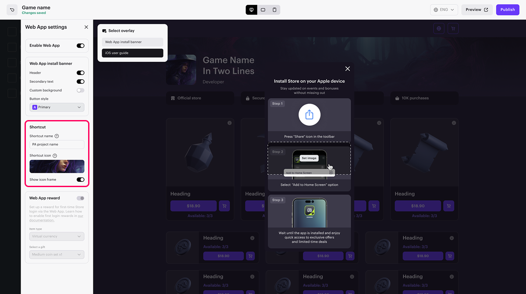Screen dimensions: 526x294
Task: Toggle Show icon frame off
Action: click(80, 180)
